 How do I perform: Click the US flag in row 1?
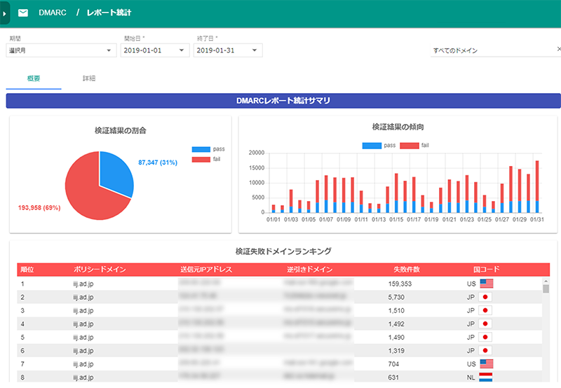tap(487, 284)
